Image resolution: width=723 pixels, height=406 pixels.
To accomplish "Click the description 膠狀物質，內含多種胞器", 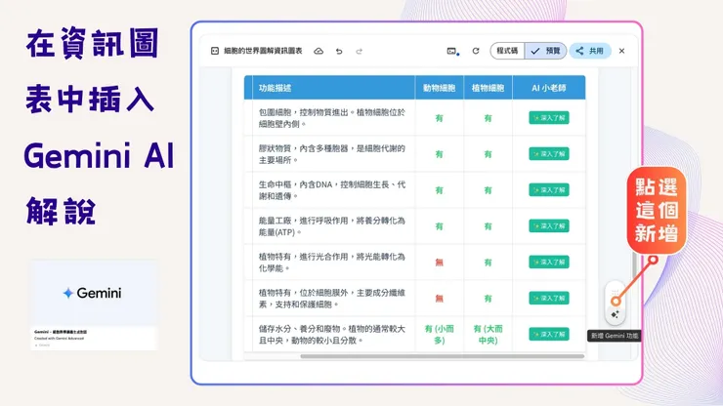I will [331, 154].
